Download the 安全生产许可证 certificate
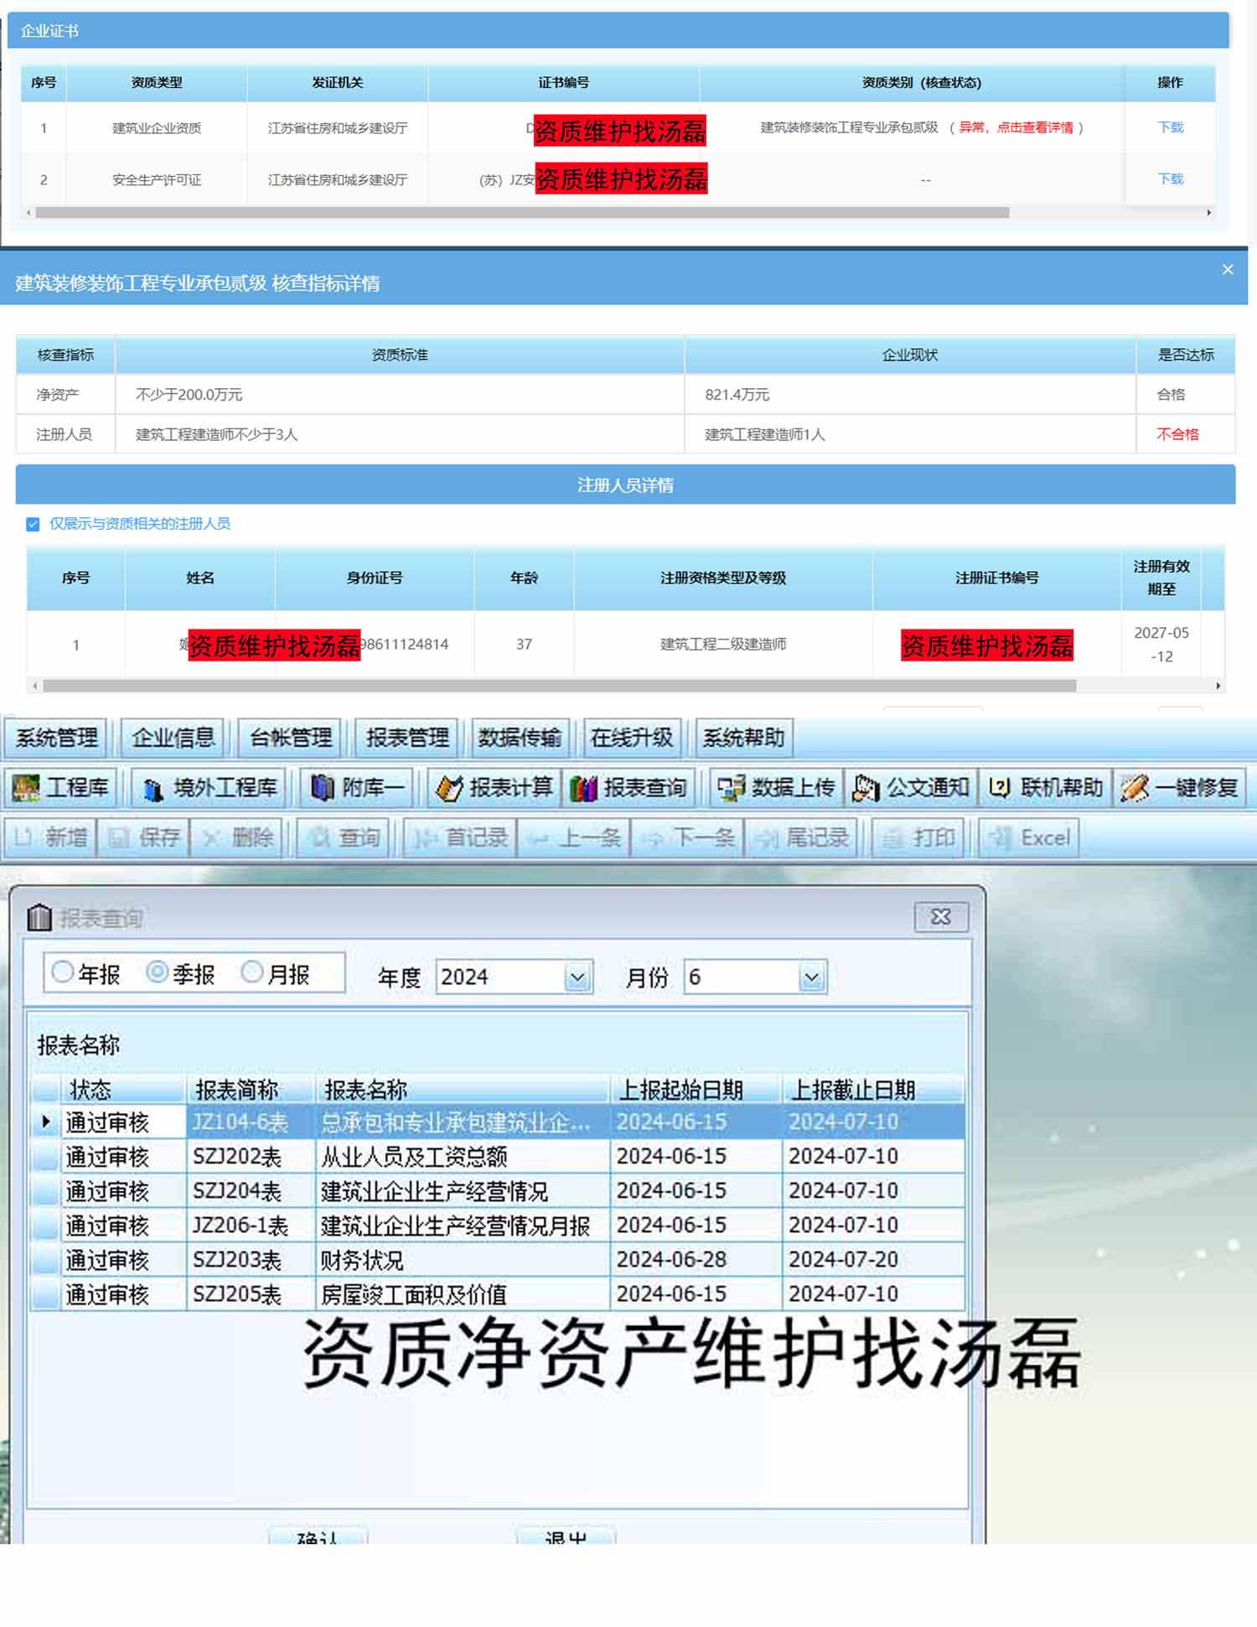The width and height of the screenshot is (1257, 1627). [x=1170, y=179]
